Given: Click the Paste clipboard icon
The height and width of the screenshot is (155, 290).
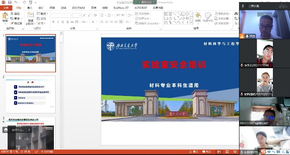Looking at the screenshot, I should [5, 17].
